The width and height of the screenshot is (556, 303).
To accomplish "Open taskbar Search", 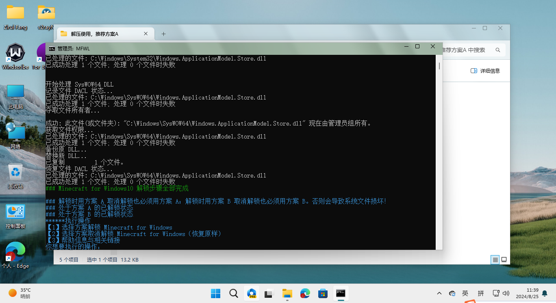I will coord(234,293).
